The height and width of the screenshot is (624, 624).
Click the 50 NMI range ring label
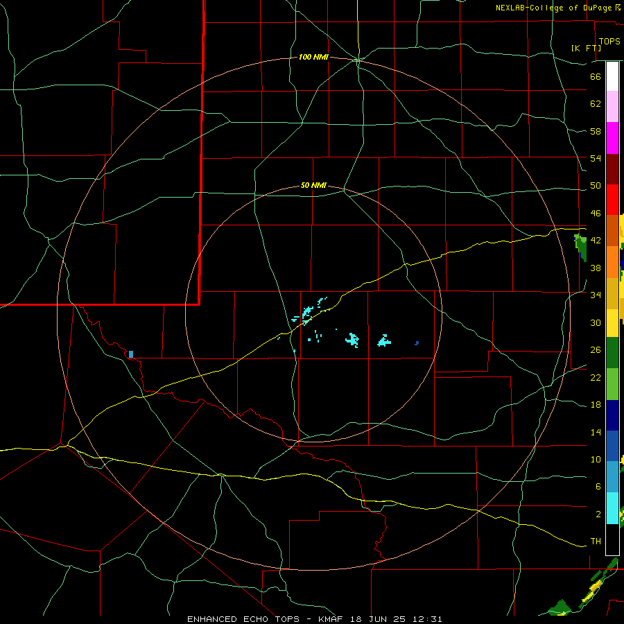pos(313,185)
